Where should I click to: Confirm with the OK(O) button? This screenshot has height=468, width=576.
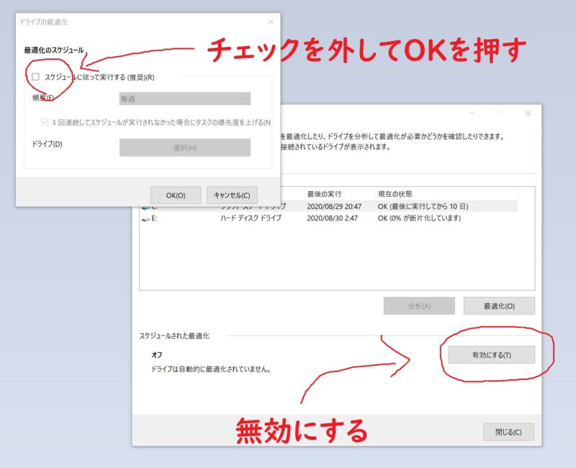(176, 195)
